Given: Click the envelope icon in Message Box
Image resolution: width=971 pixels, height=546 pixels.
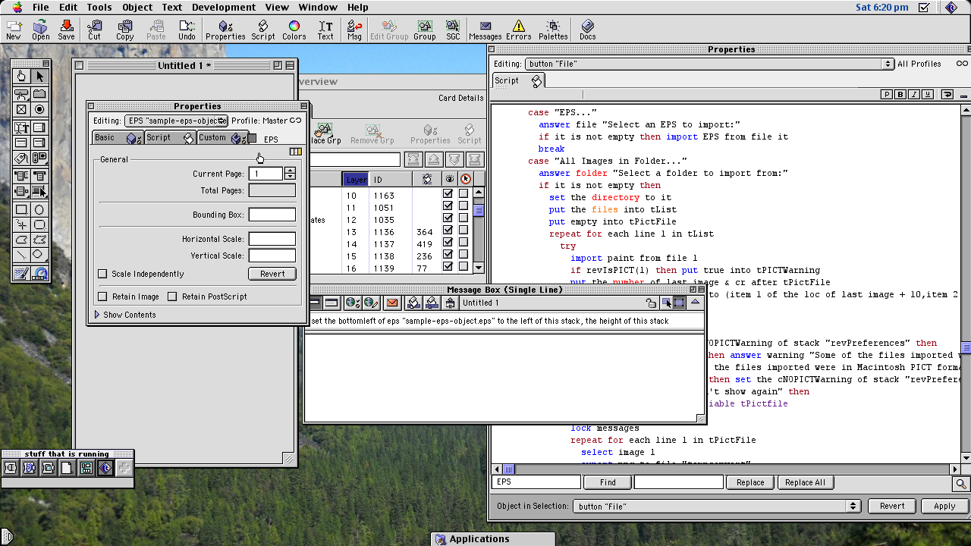Looking at the screenshot, I should tap(392, 303).
